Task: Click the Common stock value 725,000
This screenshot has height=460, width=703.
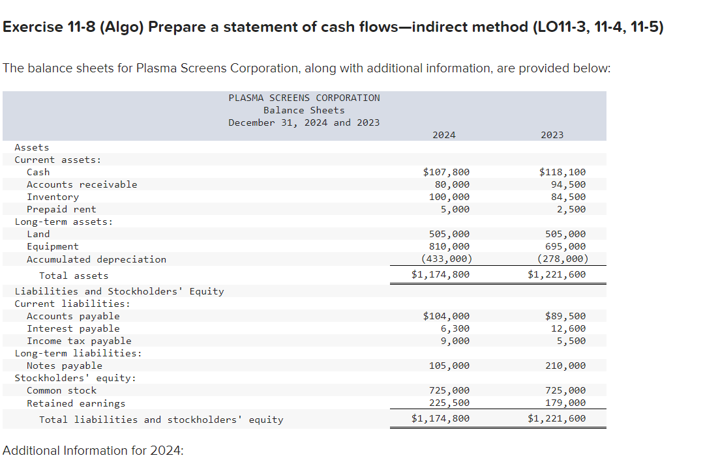Action: tap(453, 390)
